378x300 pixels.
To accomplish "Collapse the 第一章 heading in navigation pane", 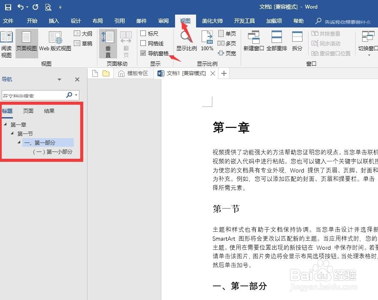I will tap(5, 124).
